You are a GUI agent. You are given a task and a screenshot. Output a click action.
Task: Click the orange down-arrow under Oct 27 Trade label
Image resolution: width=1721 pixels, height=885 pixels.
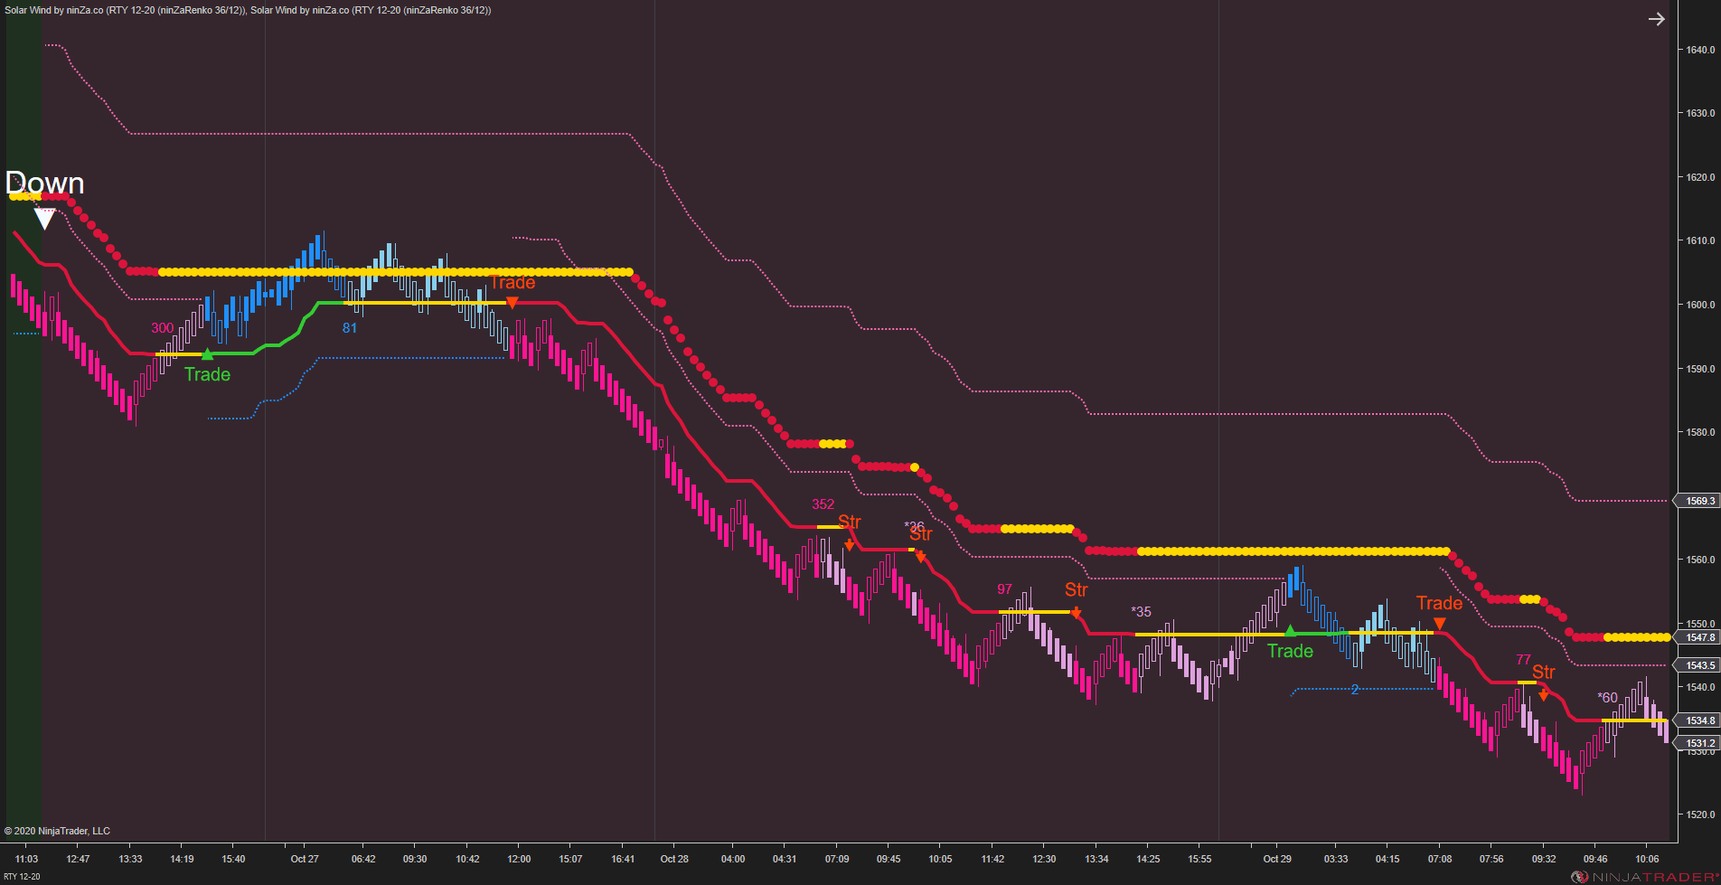pos(513,303)
